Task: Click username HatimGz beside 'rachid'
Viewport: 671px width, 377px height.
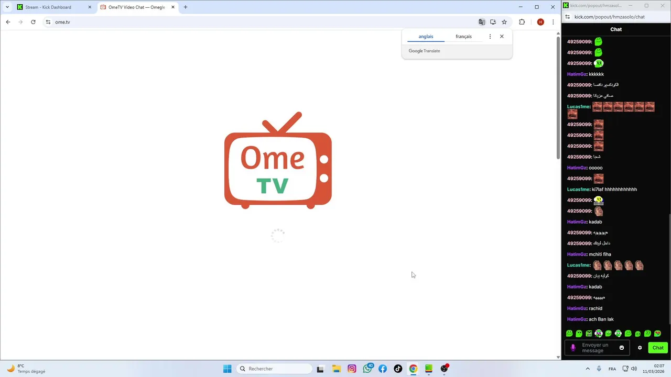Action: [x=577, y=308]
